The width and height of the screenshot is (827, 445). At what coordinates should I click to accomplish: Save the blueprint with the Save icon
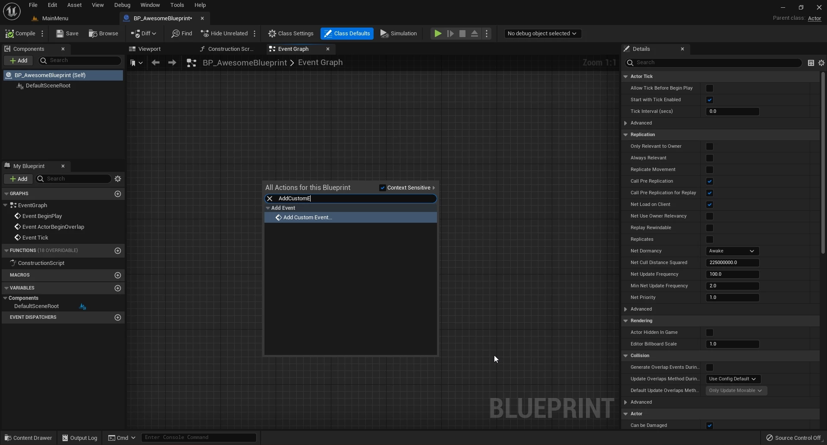click(x=60, y=34)
